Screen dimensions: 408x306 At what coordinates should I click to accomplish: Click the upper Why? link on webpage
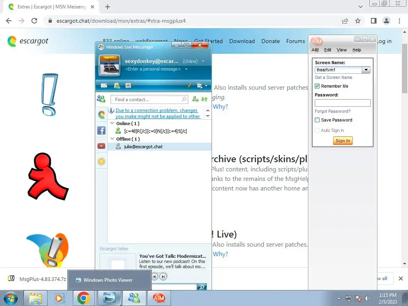tap(220, 107)
